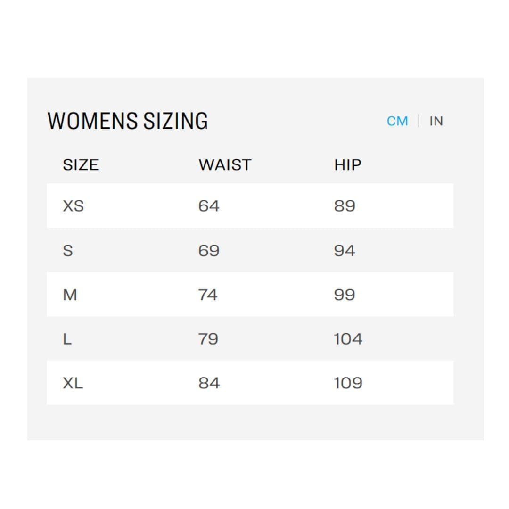Image resolution: width=509 pixels, height=509 pixels.
Task: Select hip value 94
Action: 345,251
